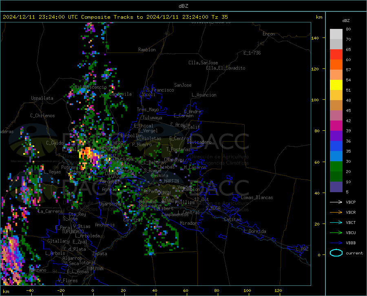Click the 'Borbollon' map label
Screen dimensions: 367x296
132,136
